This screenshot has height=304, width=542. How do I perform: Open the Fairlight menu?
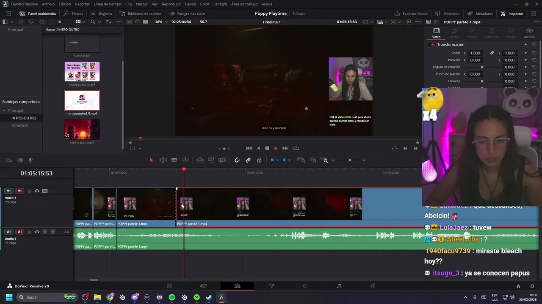click(220, 4)
